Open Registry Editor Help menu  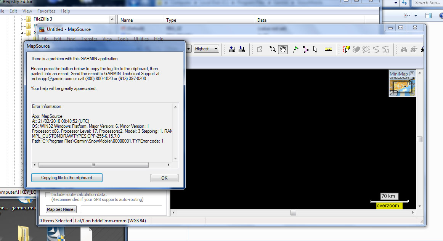point(65,11)
